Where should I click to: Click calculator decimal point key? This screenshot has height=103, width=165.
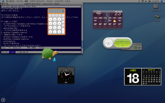pos(55,32)
